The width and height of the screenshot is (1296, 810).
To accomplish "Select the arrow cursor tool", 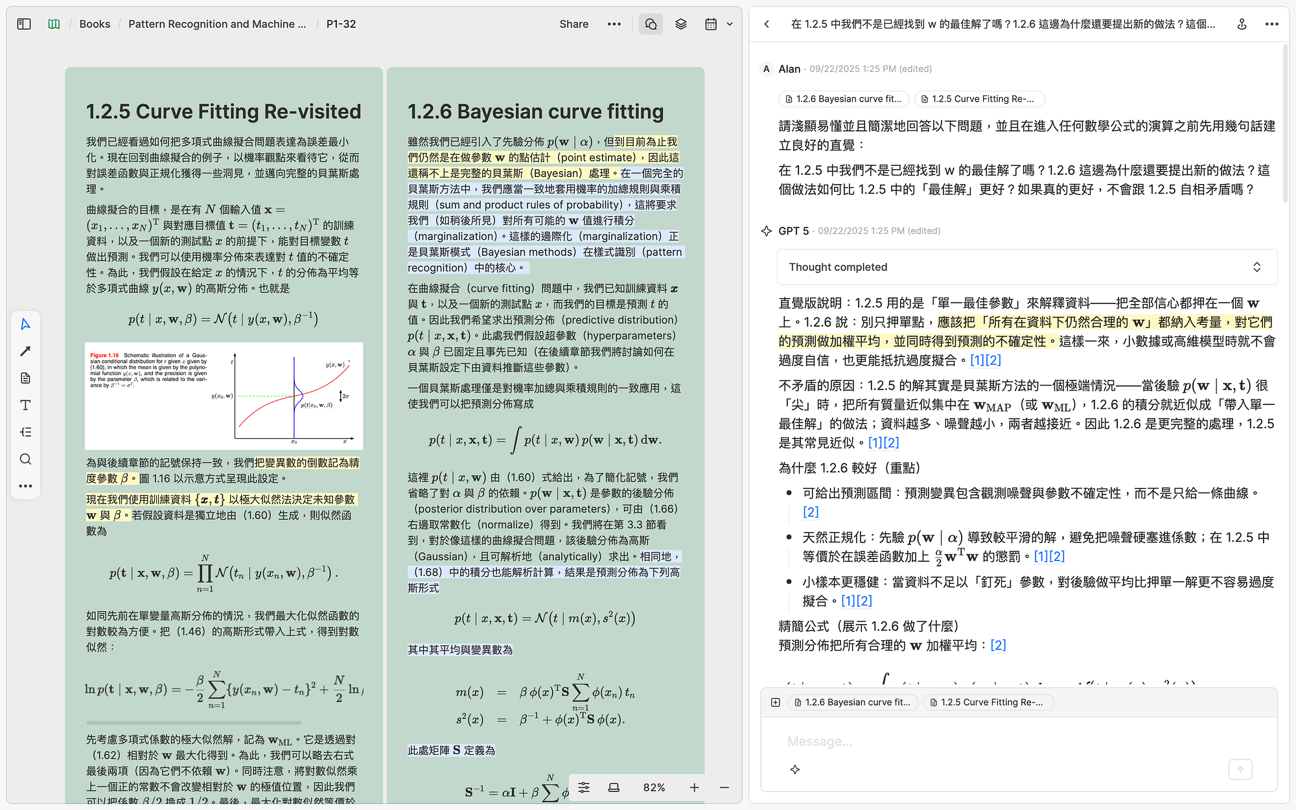I will [25, 324].
